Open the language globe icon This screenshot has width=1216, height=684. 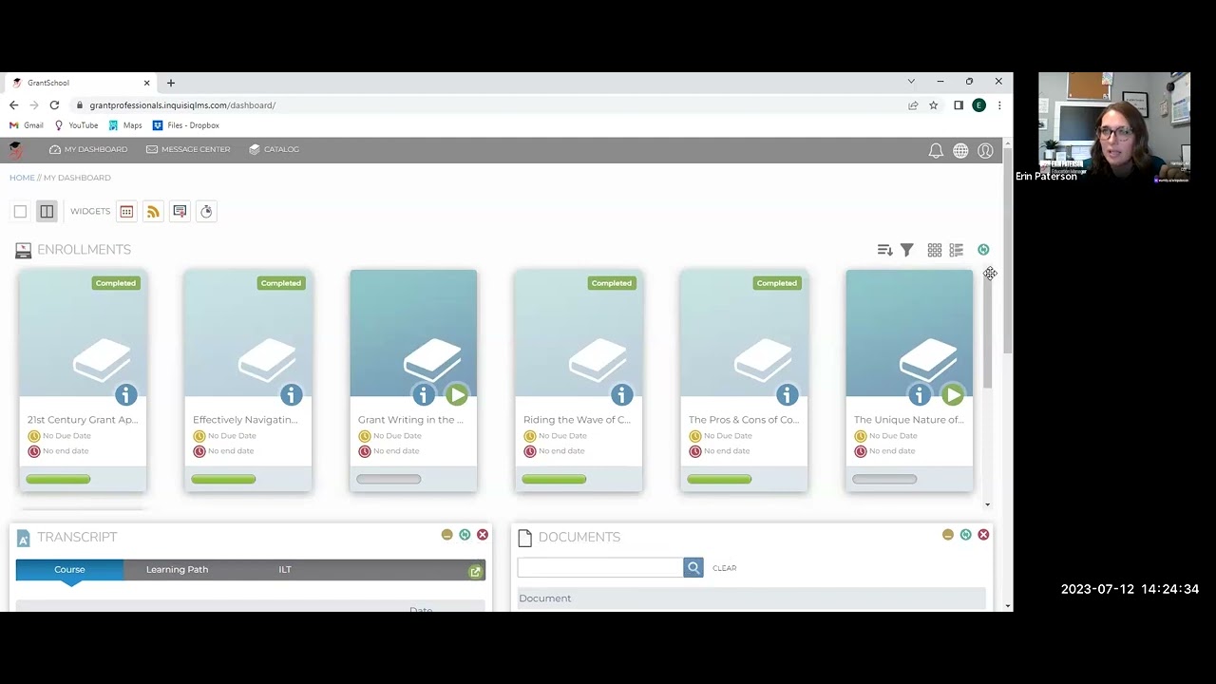(960, 151)
